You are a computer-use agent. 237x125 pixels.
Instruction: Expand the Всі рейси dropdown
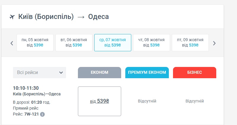point(39,73)
